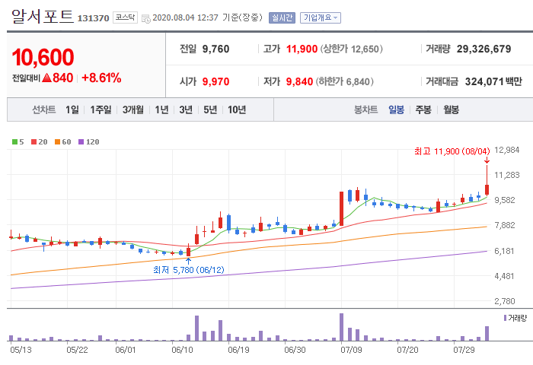Screen dimensions: 533x365
Task: Click the 2,780 price axis label
Action: pyautogui.click(x=505, y=301)
